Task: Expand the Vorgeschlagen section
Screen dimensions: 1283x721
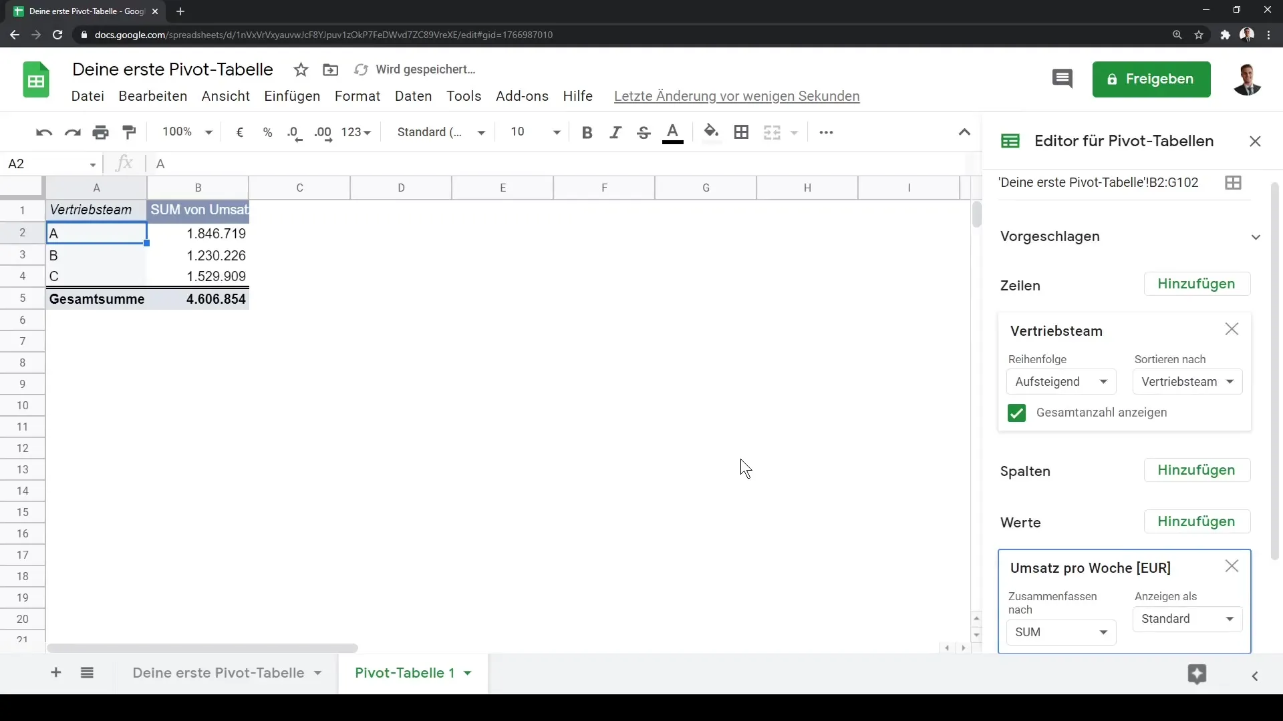Action: [x=1256, y=237]
